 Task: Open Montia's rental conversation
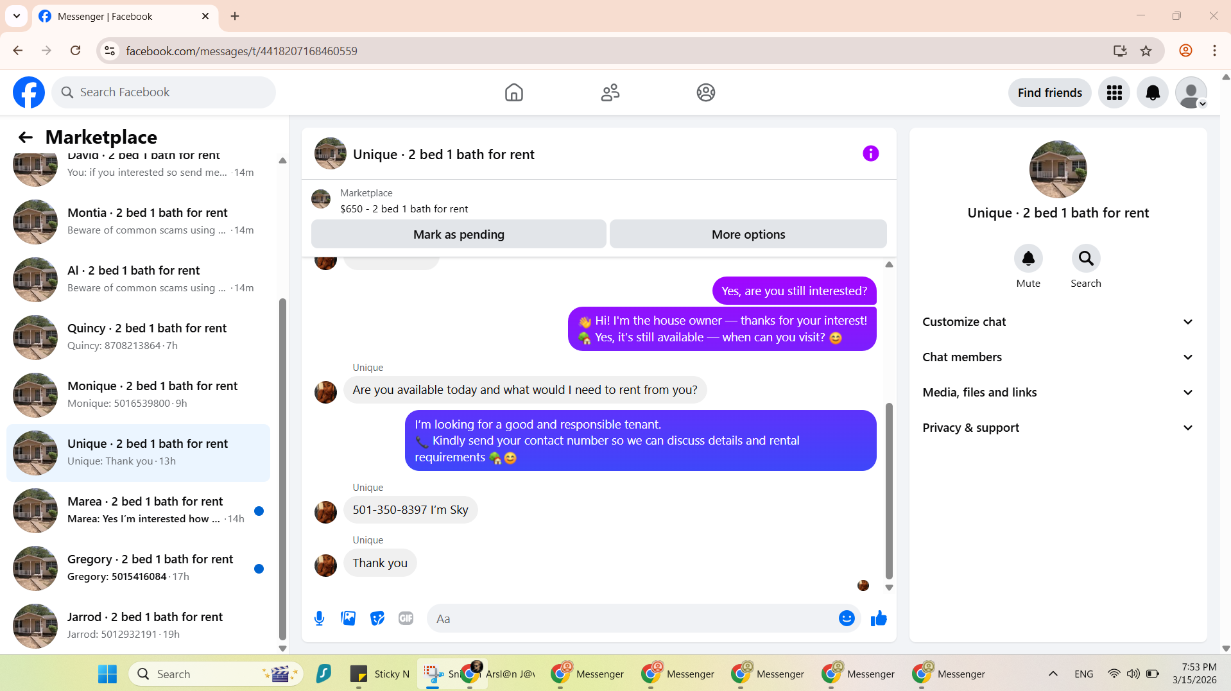coord(138,221)
